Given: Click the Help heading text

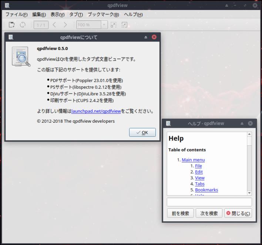Looking at the screenshot, I should point(176,138).
